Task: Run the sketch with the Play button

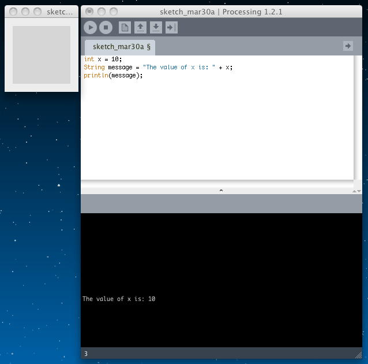Action: coord(91,27)
